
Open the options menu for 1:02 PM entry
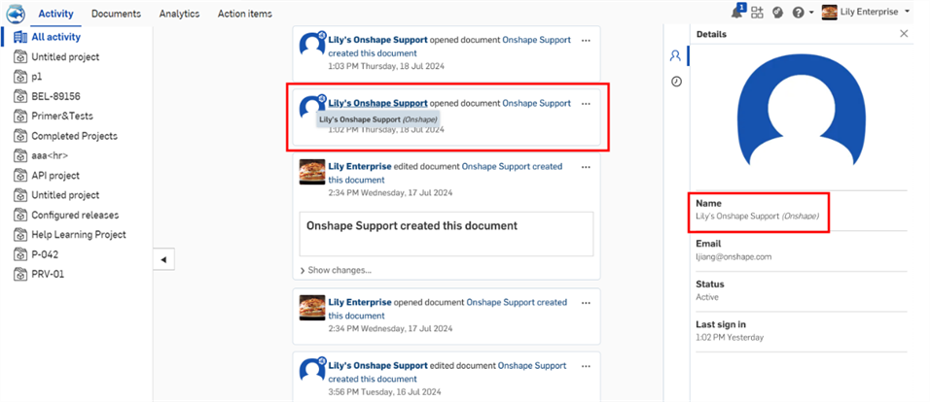click(586, 104)
